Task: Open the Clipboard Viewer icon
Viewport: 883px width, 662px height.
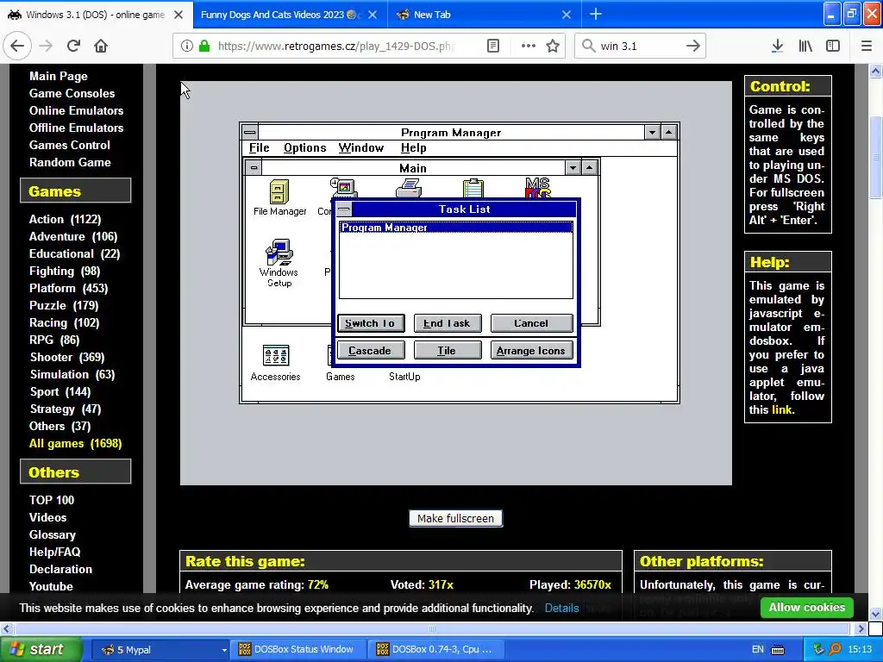Action: (473, 188)
